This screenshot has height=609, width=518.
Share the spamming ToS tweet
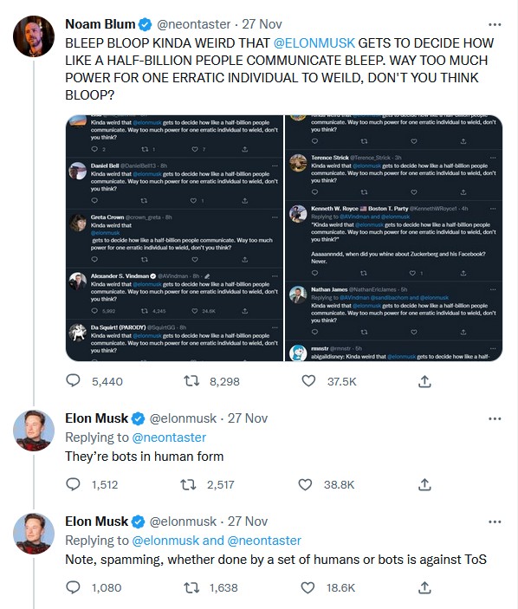click(x=424, y=587)
